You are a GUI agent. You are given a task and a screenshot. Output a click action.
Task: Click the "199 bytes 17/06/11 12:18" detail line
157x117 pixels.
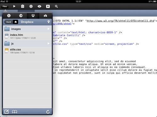[x=22, y=53]
